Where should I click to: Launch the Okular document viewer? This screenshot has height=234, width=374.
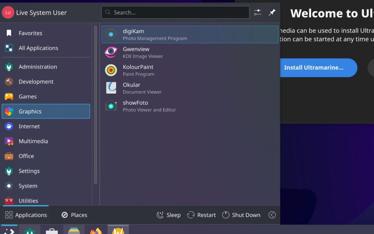tap(190, 88)
